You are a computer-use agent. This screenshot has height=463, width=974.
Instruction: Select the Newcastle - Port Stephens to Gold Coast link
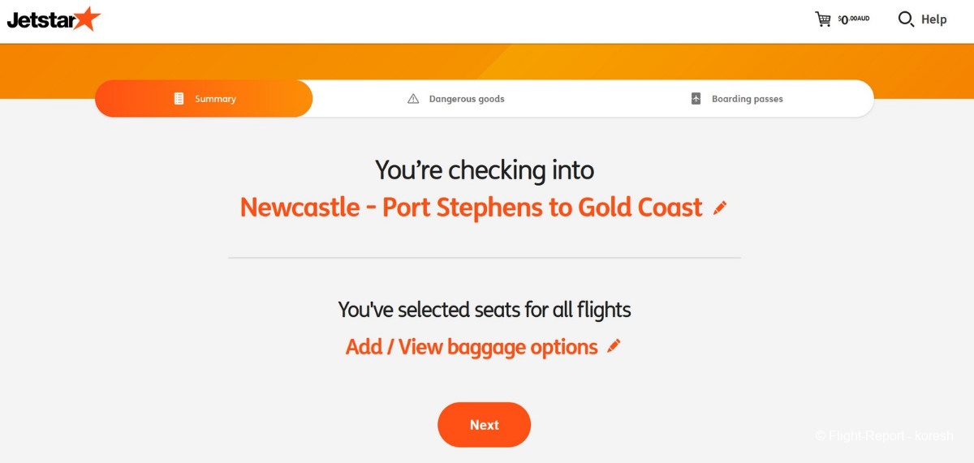471,208
